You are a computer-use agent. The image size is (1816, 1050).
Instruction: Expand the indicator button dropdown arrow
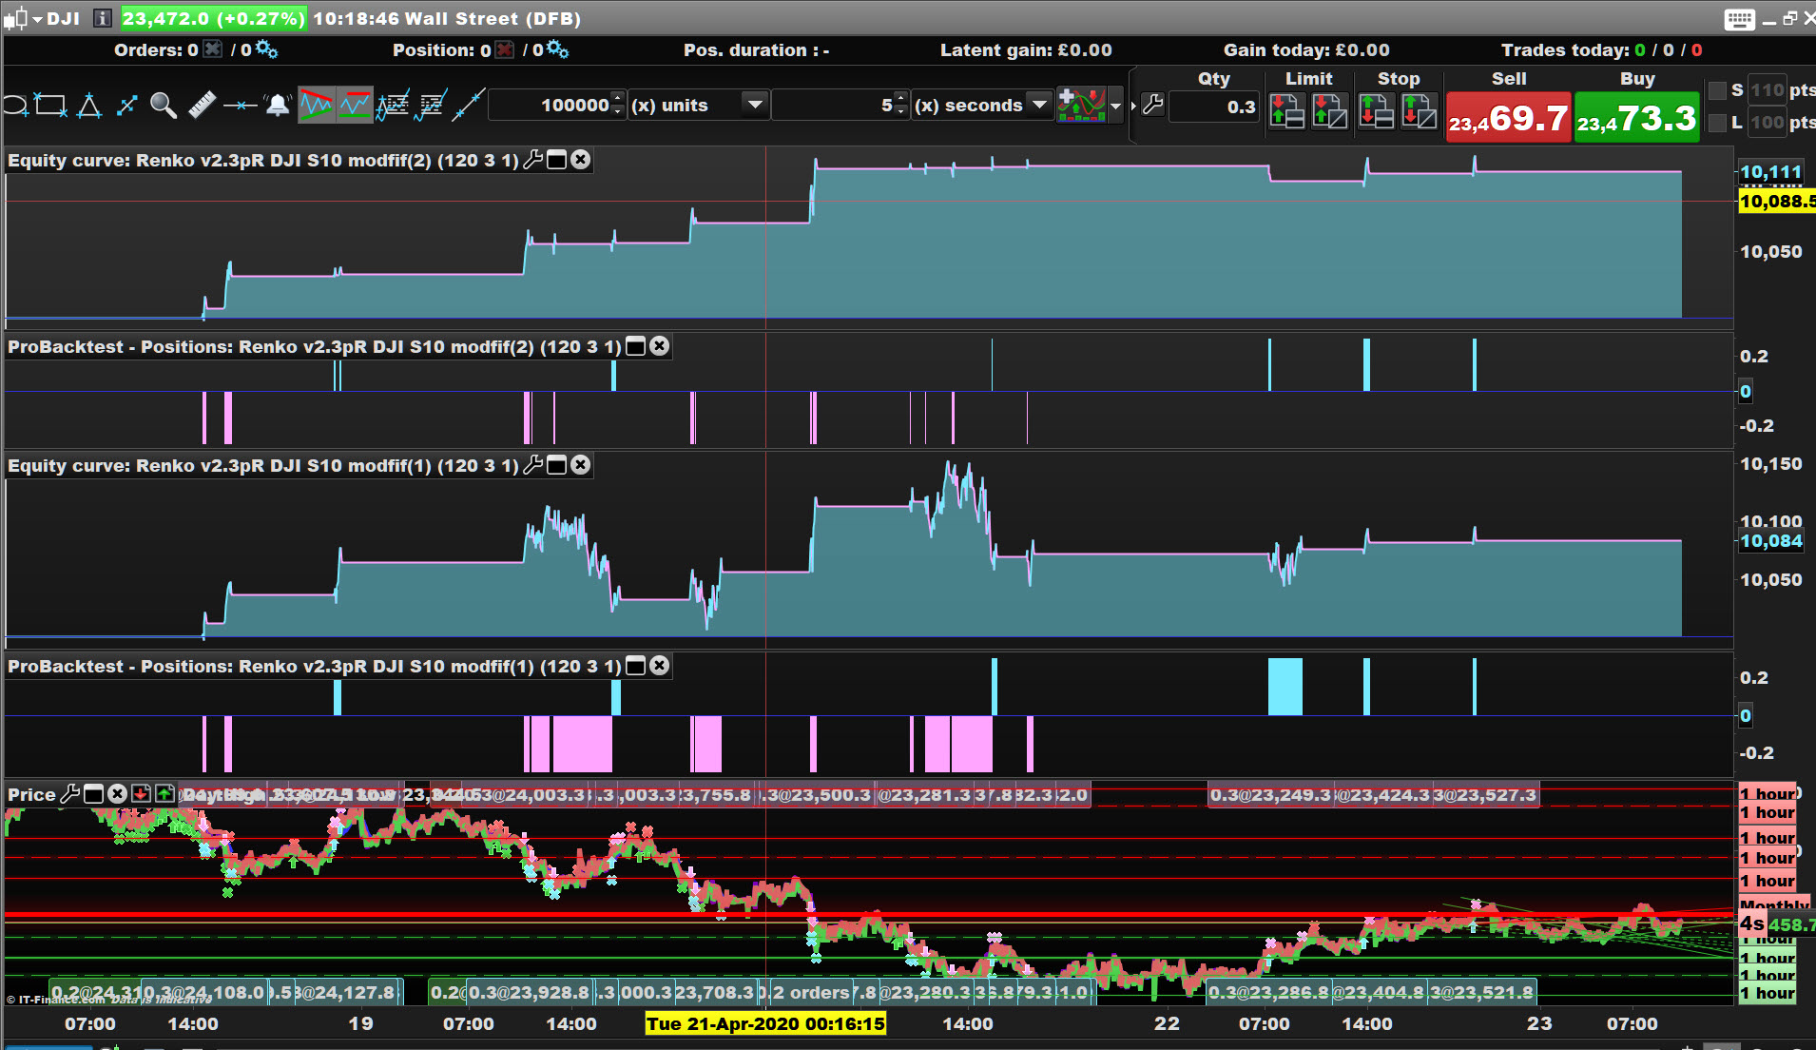(1116, 106)
